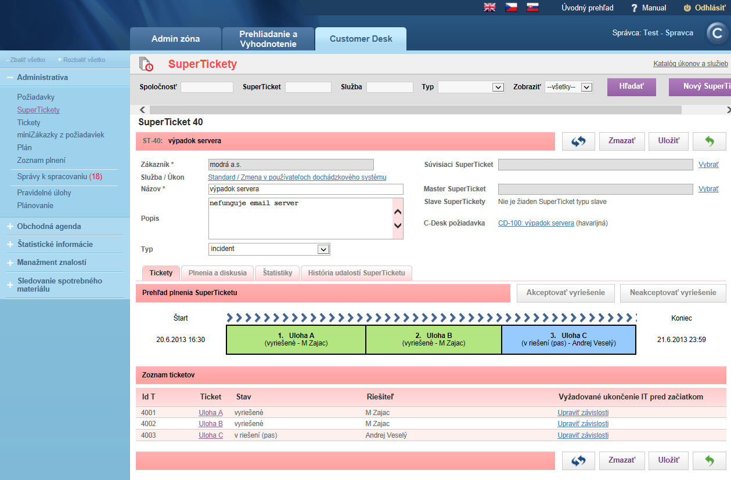This screenshot has width=731, height=480.
Task: Click the bottom green back arrow button
Action: (710, 460)
